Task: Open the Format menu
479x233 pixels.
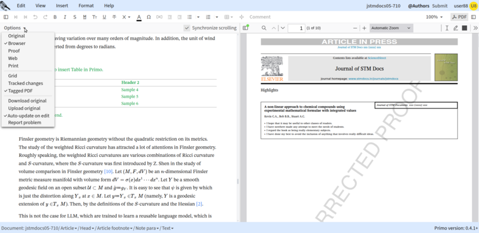Action: [86, 5]
